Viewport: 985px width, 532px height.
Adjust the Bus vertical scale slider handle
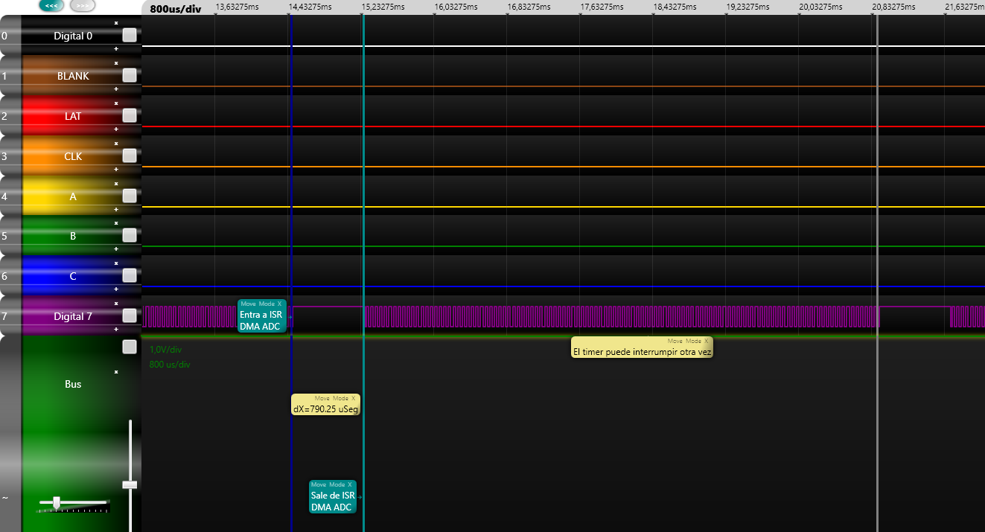click(130, 484)
